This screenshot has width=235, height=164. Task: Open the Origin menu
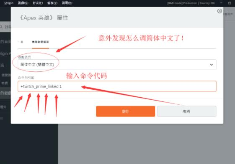[9, 3]
